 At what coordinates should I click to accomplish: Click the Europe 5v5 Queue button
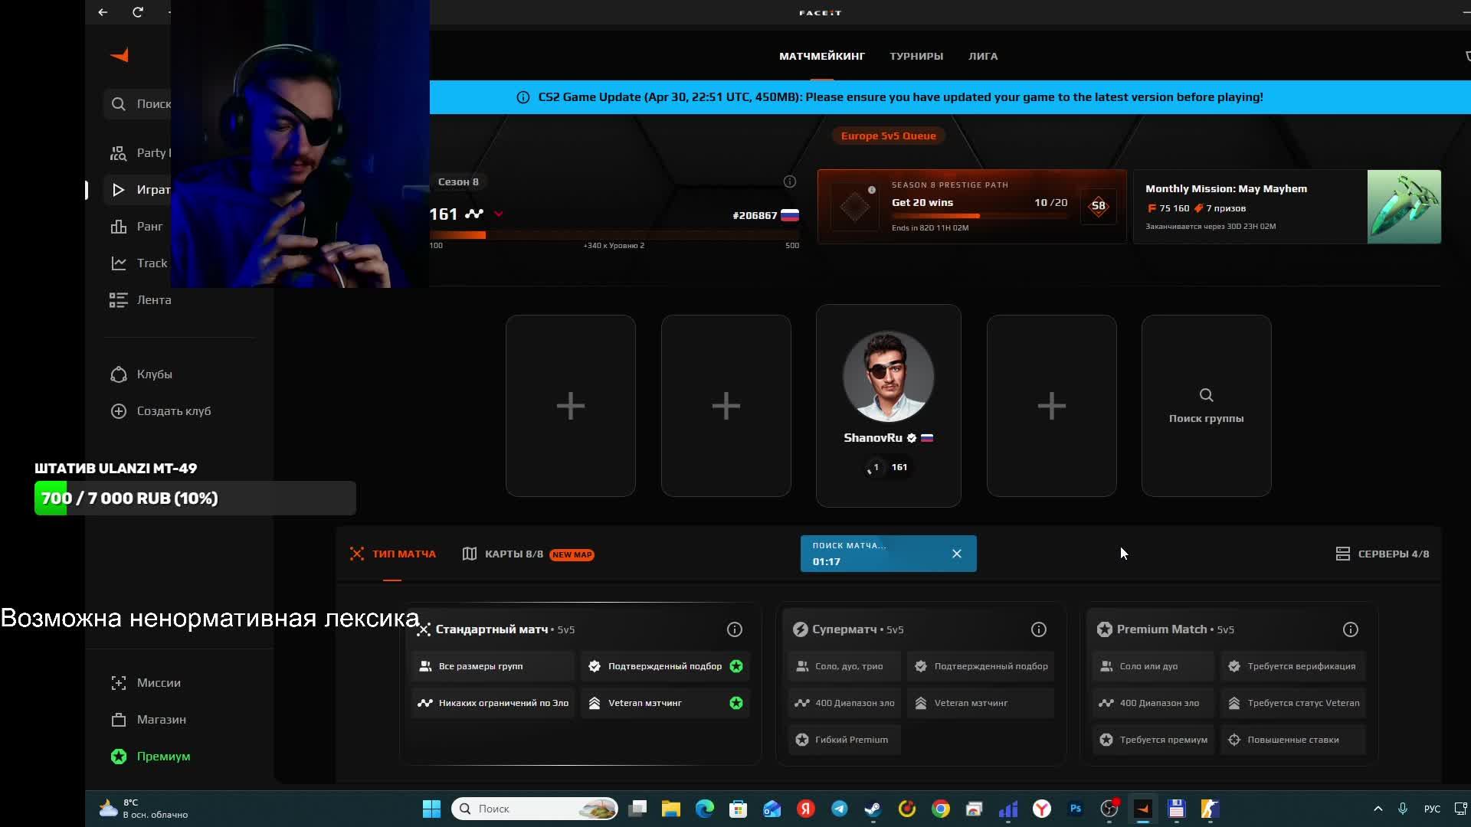coord(889,136)
